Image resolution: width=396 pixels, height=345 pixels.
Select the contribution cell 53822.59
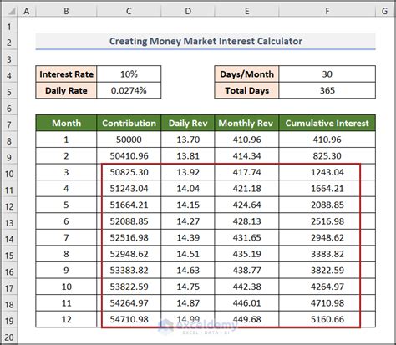129,287
